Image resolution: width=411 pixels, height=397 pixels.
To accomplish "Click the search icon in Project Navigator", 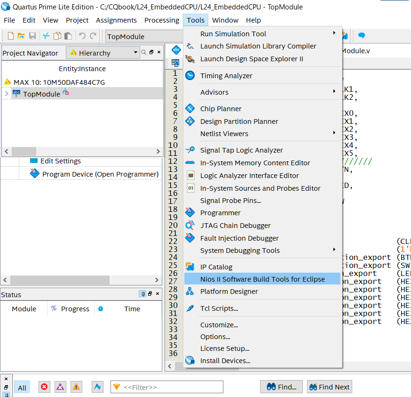I will click(143, 52).
